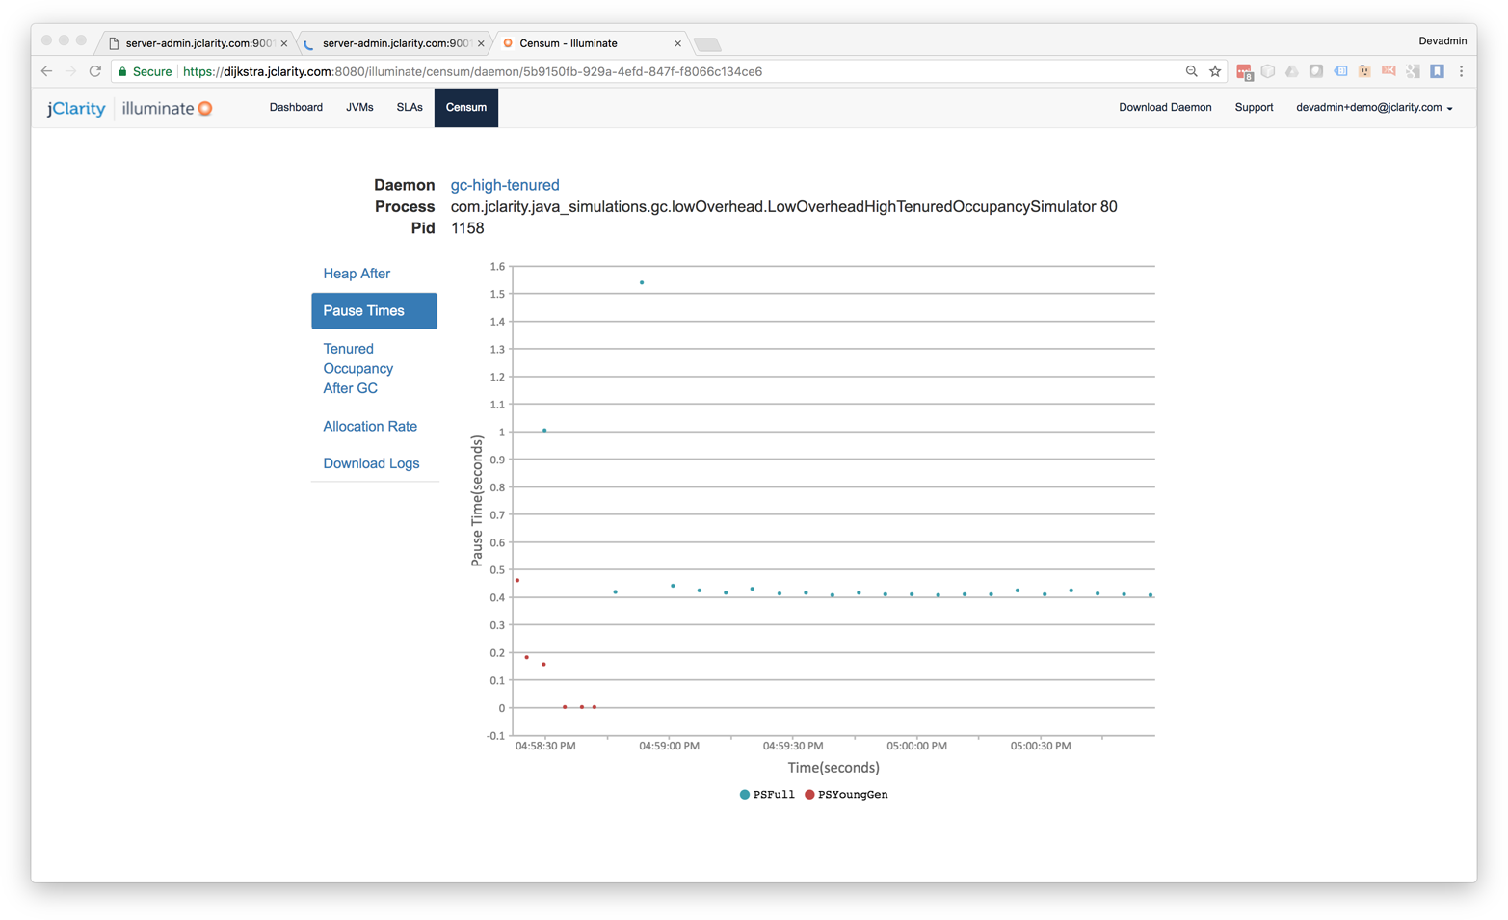Viewport: 1508px width, 920px height.
Task: Switch to the JVMs nav item
Action: pyautogui.click(x=359, y=108)
